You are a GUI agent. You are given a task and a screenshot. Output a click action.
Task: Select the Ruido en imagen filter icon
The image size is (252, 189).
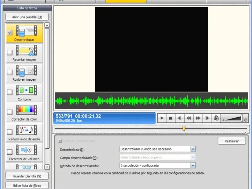click(x=26, y=70)
